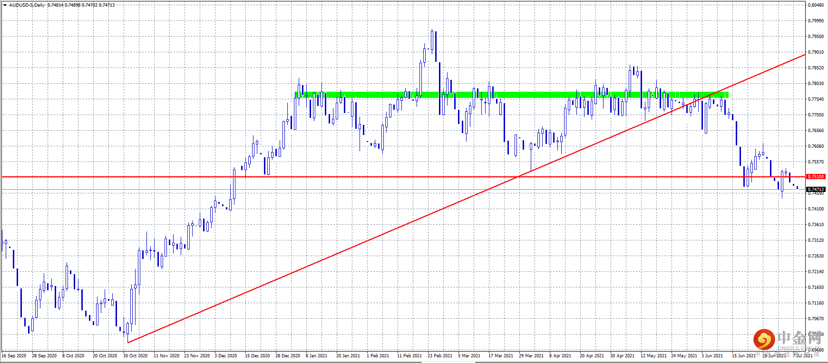The width and height of the screenshot is (828, 363).
Task: Click the orange logo in the watermark
Action: pyautogui.click(x=764, y=340)
